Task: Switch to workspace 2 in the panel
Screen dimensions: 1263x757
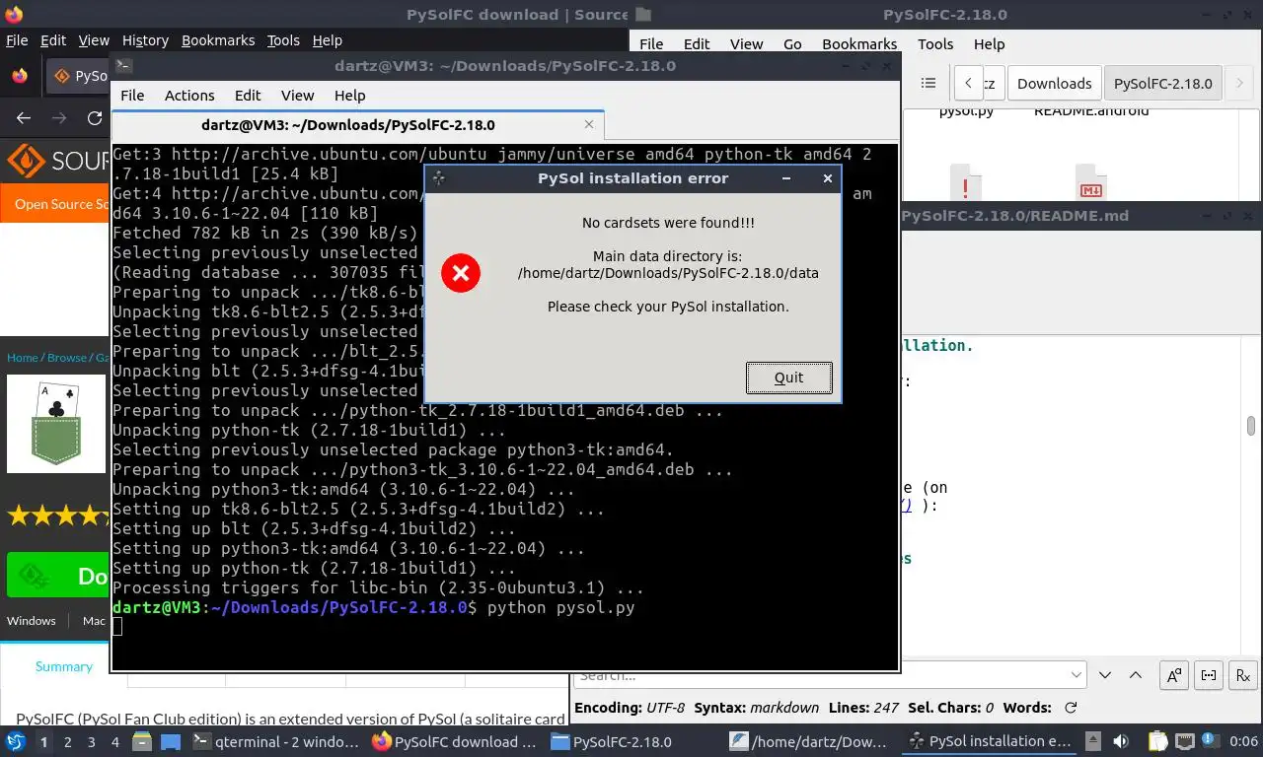Action: point(67,741)
